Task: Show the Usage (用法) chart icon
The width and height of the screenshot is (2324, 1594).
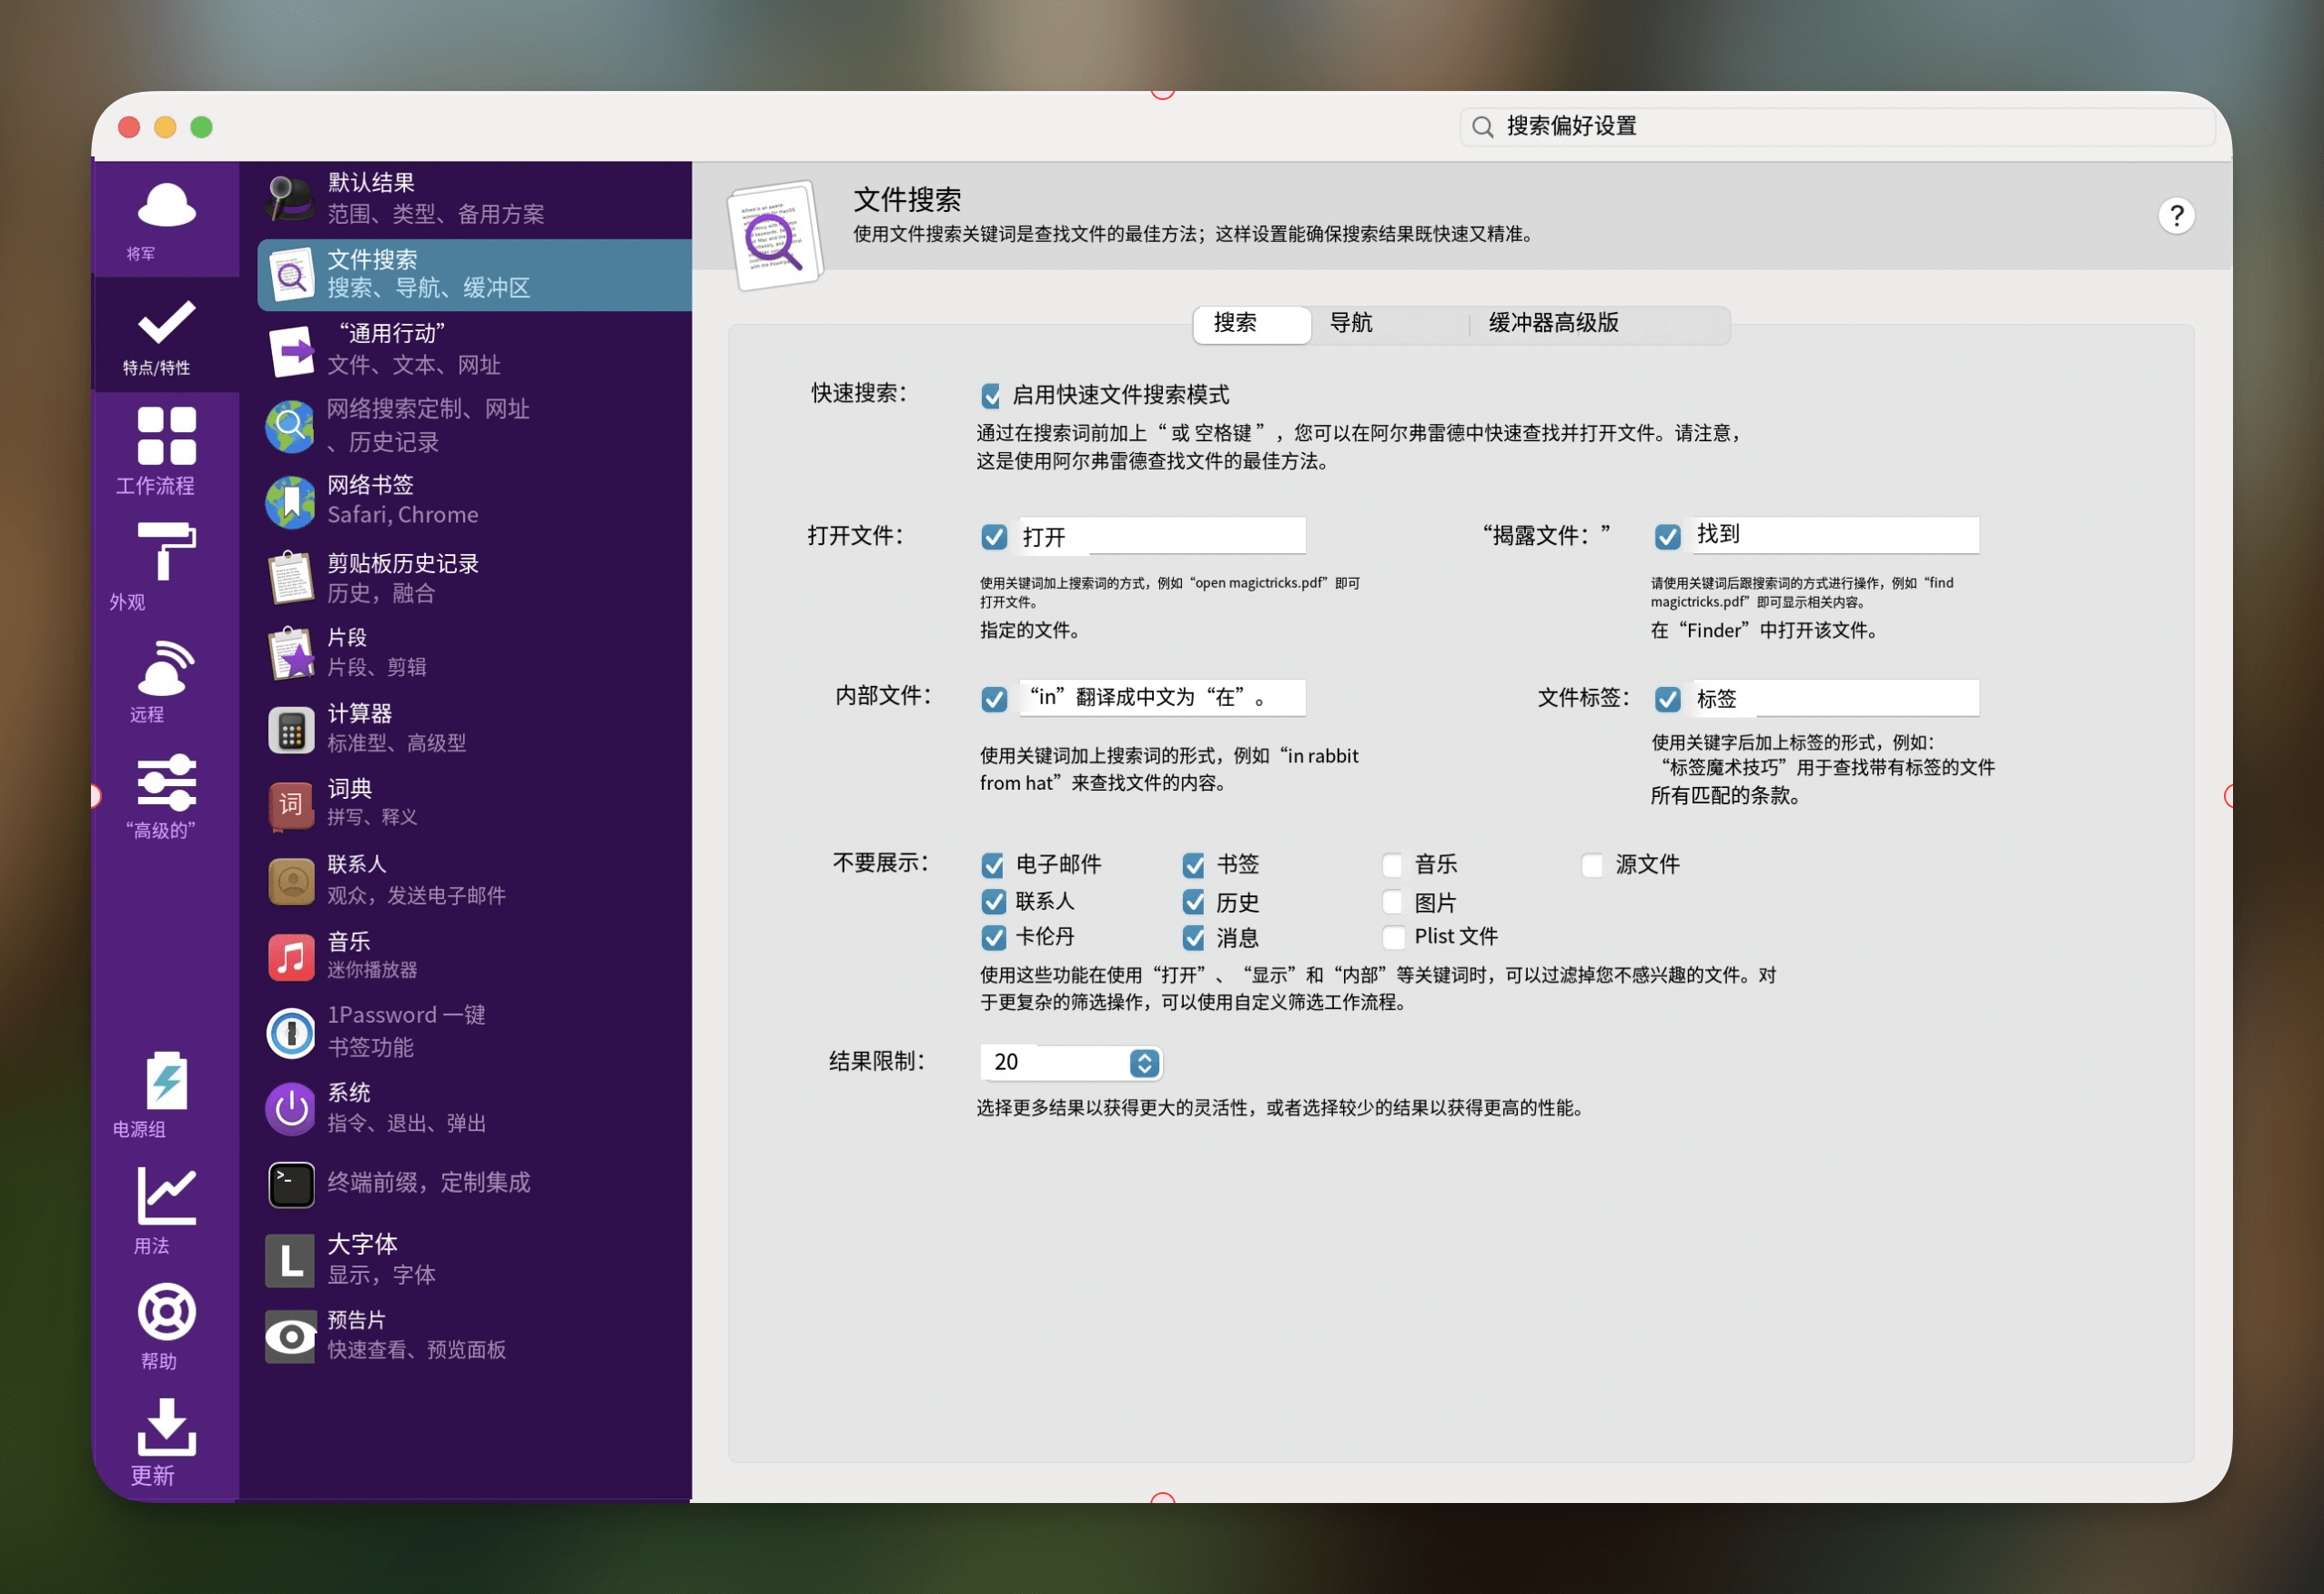Action: pyautogui.click(x=166, y=1197)
